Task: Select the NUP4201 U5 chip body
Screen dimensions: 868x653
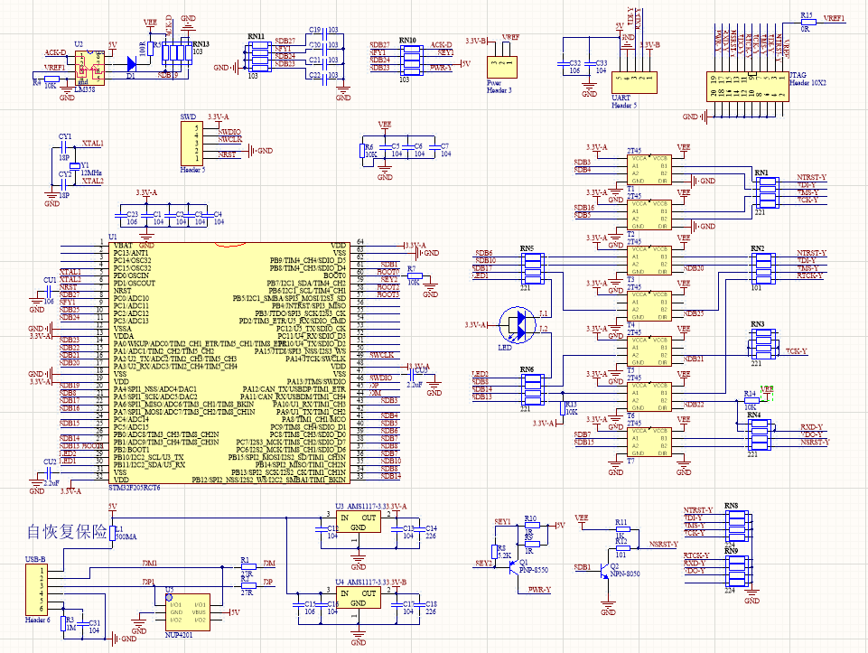Action: [188, 612]
